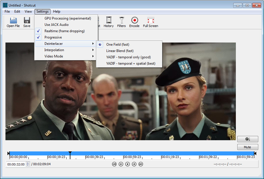Toggle the Progressive setting
The image size is (264, 179).
[x=66, y=37]
